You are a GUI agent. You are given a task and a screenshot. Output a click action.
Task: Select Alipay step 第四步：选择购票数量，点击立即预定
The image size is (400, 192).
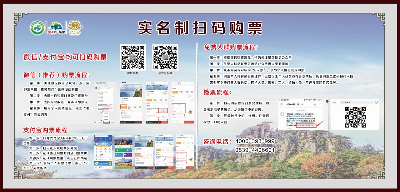pos(58,158)
